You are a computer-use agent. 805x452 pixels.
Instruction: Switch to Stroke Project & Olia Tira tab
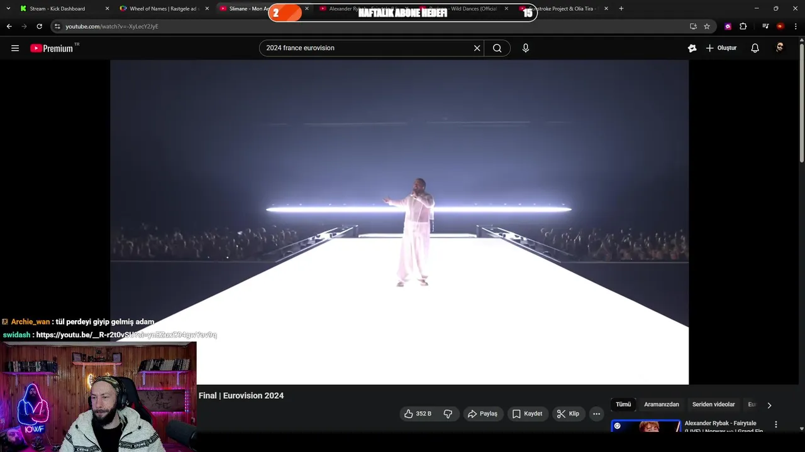pyautogui.click(x=563, y=9)
